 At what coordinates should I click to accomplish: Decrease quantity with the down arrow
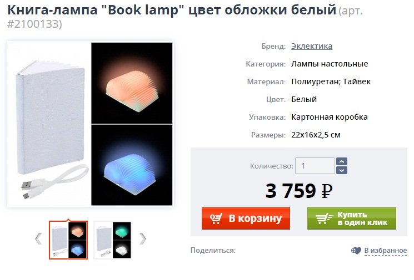[342, 170]
